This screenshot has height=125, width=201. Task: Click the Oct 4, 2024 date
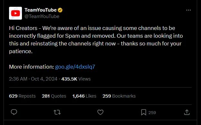click(44, 79)
